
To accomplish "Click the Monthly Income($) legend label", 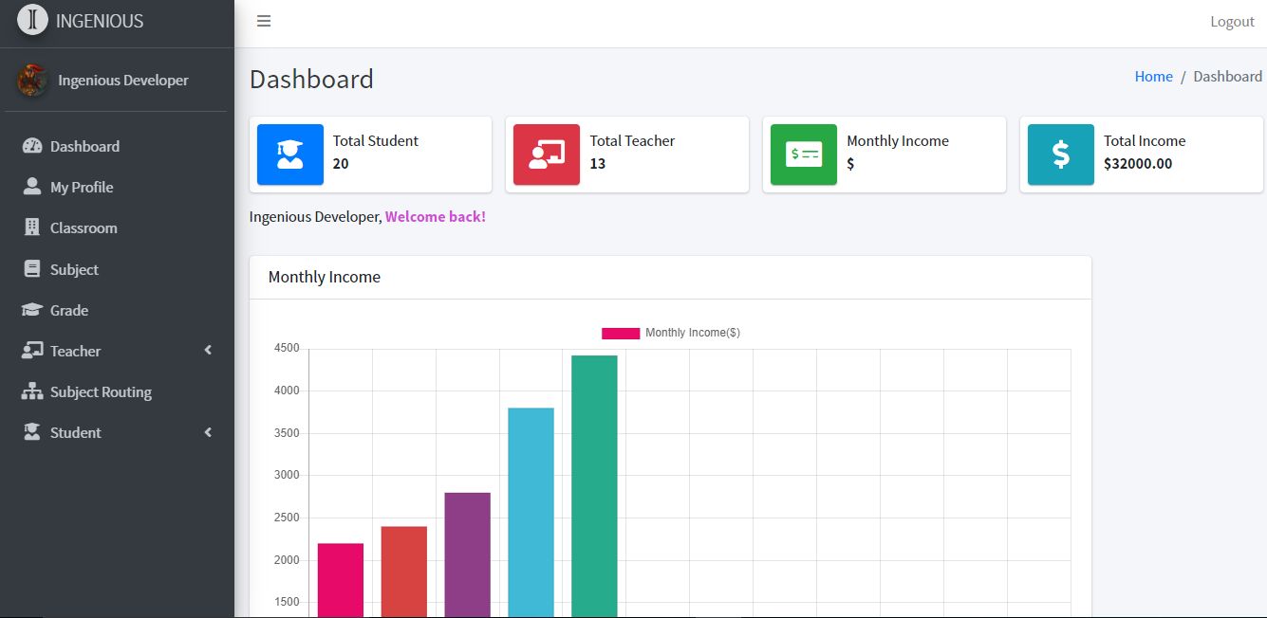I will click(x=693, y=333).
